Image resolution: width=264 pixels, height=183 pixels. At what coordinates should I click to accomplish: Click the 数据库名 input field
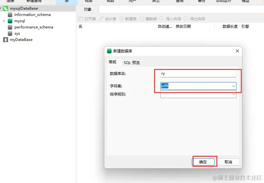pyautogui.click(x=198, y=73)
